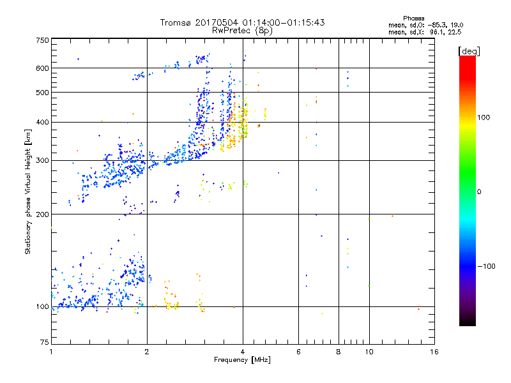Click the plot title 'Tromsø 20170504 01:14:00-01:15:43'
This screenshot has width=511, height=383.
point(242,22)
